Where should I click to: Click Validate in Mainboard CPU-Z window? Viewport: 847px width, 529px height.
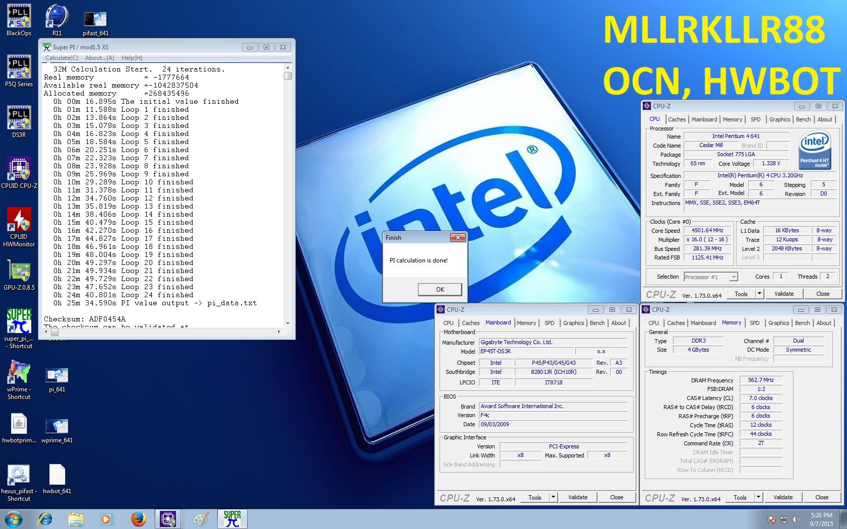click(578, 497)
